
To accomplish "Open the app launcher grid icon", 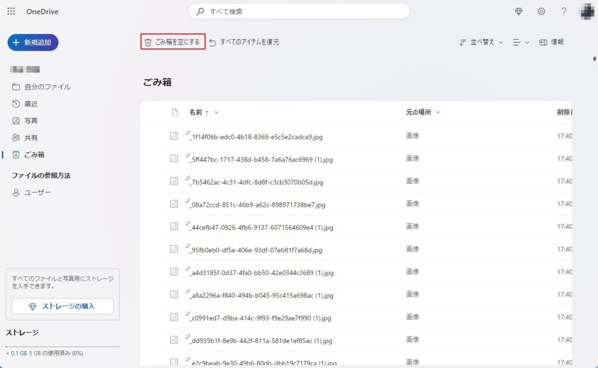I will click(12, 12).
